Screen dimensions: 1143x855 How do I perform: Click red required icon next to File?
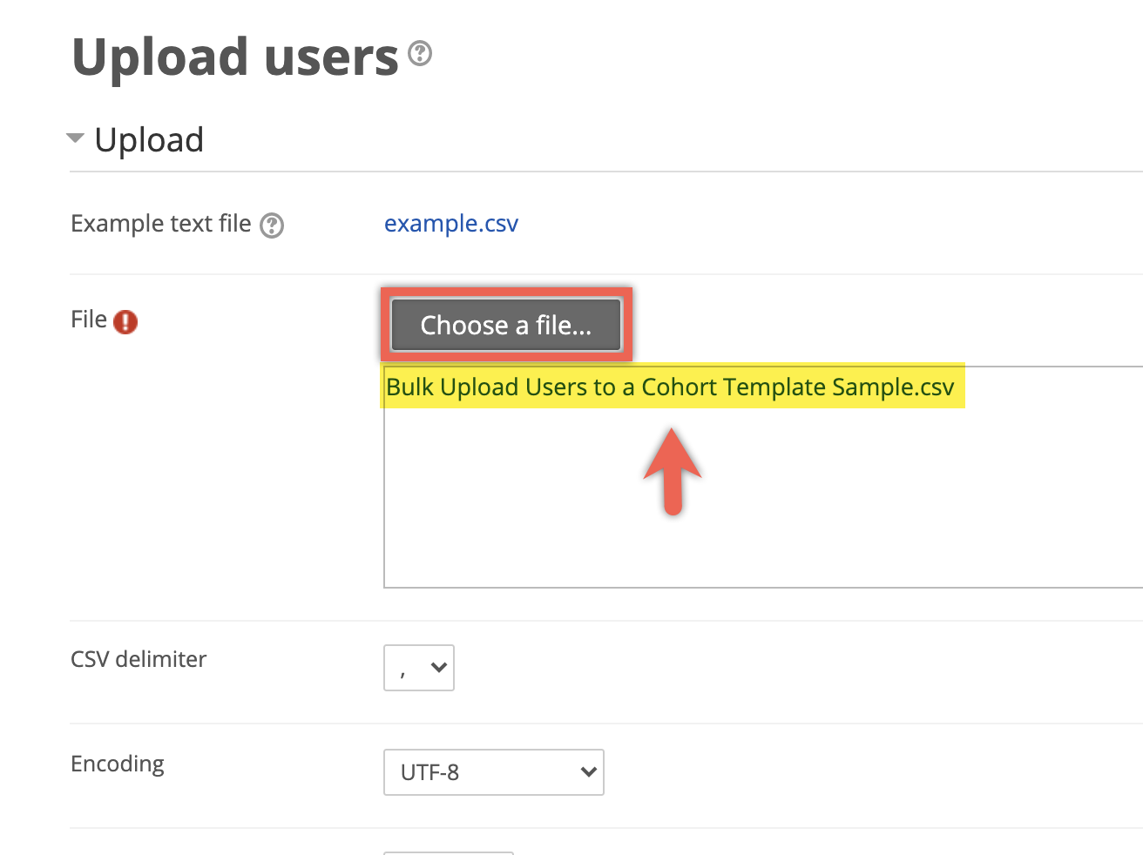click(x=125, y=322)
